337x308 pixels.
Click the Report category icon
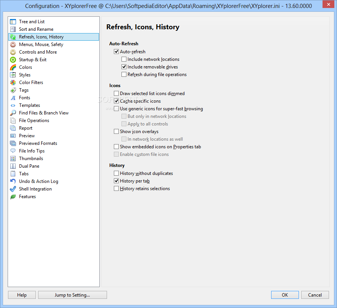(13, 128)
